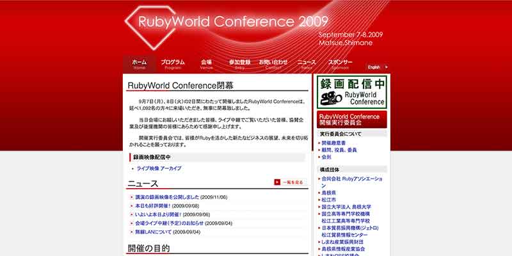Click the 録画映像配信中 section heading

coord(152,157)
